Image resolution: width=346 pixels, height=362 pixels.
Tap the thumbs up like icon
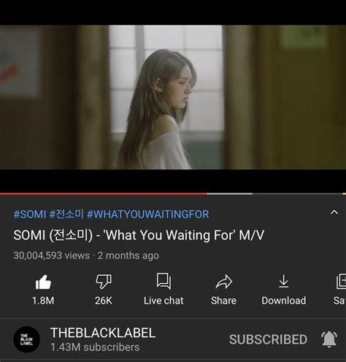pyautogui.click(x=43, y=282)
